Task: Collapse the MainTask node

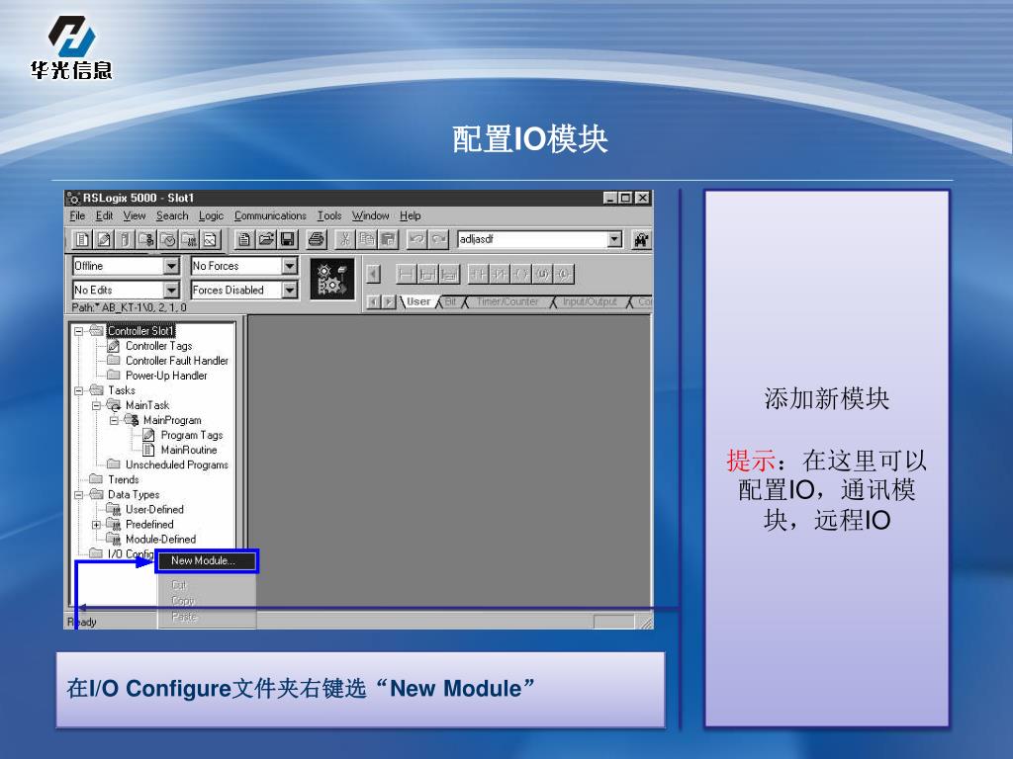Action: click(x=96, y=405)
